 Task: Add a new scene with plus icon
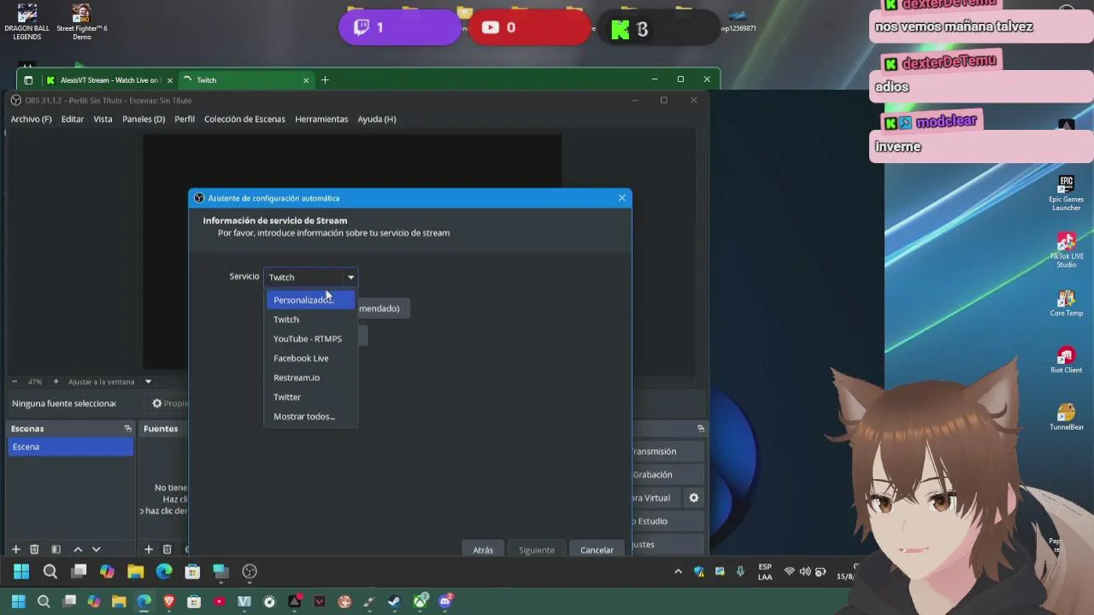[x=15, y=549]
